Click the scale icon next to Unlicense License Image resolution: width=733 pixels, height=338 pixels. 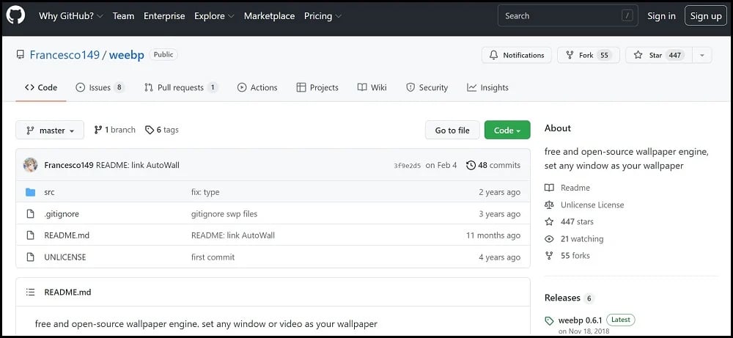(x=549, y=205)
